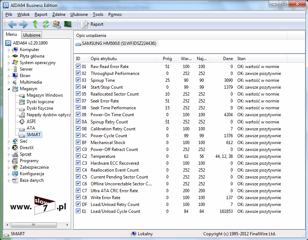Expand the Sieć tree node

(x=9, y=142)
